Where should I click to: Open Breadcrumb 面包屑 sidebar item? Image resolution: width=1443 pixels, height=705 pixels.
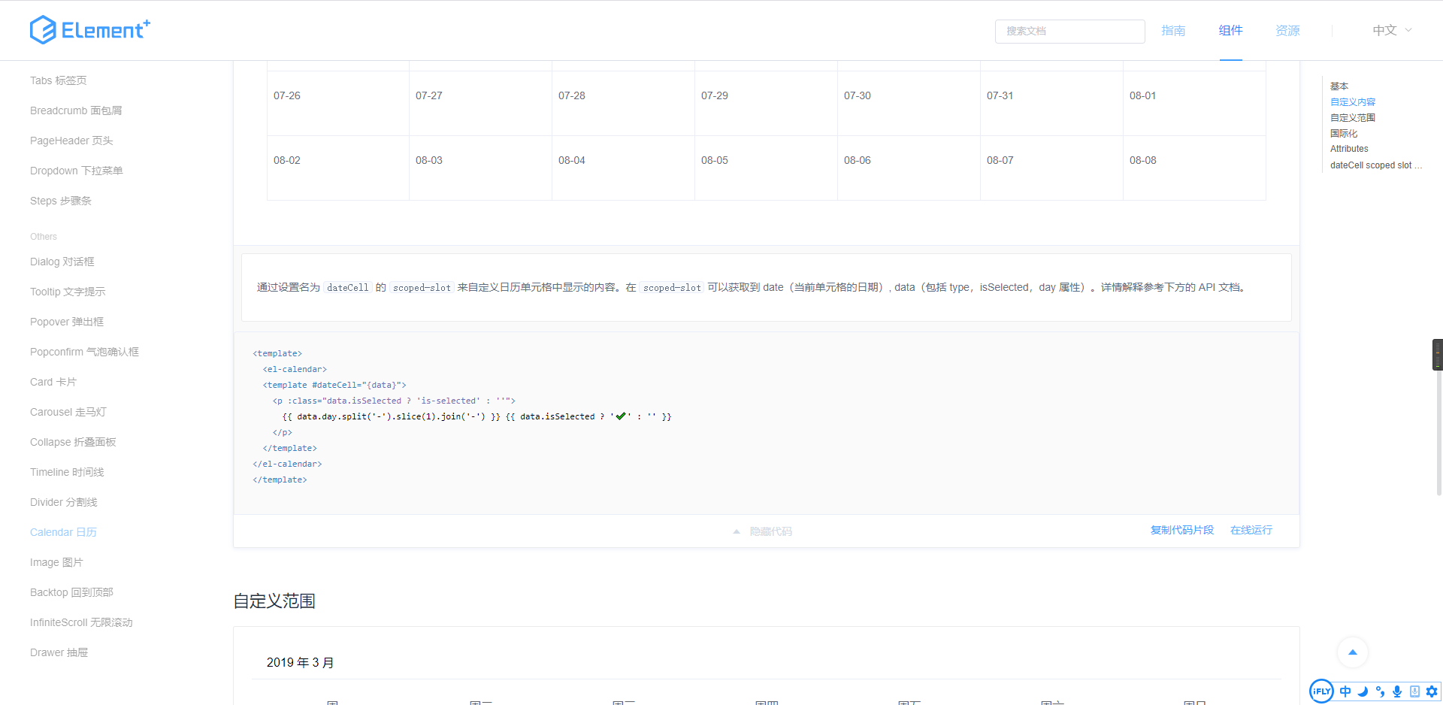76,110
